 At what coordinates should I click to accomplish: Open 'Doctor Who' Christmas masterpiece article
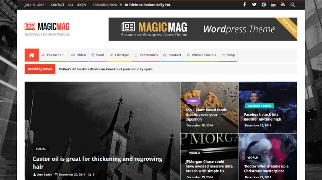tap(266, 169)
